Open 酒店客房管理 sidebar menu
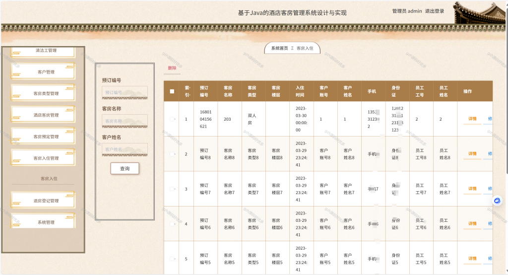Screen dimensions: 508x275 pyautogui.click(x=43, y=115)
